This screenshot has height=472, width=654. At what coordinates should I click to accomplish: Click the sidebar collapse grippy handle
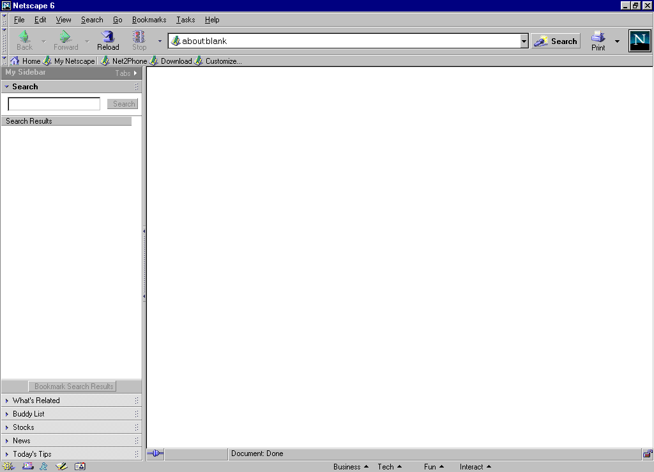click(144, 263)
